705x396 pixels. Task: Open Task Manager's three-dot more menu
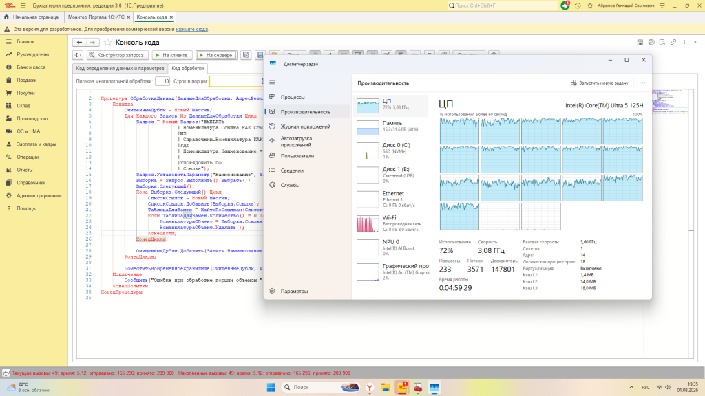coord(642,83)
